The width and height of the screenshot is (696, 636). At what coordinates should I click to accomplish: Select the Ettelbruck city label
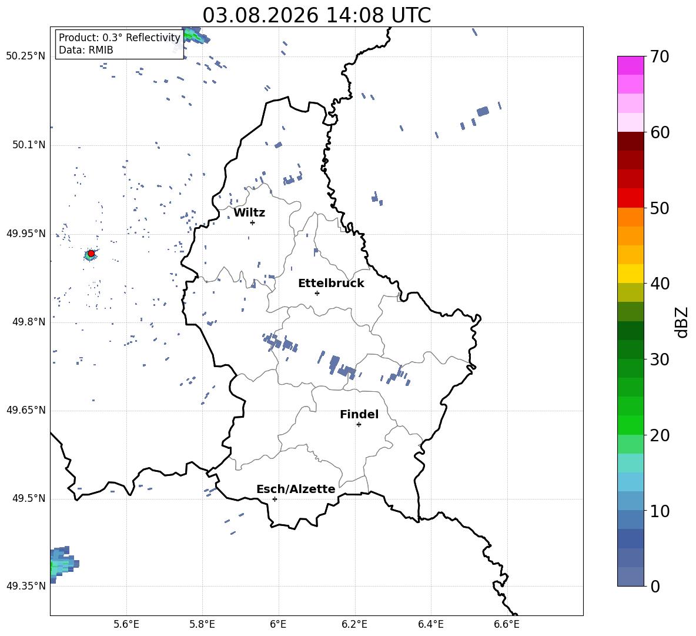331,283
